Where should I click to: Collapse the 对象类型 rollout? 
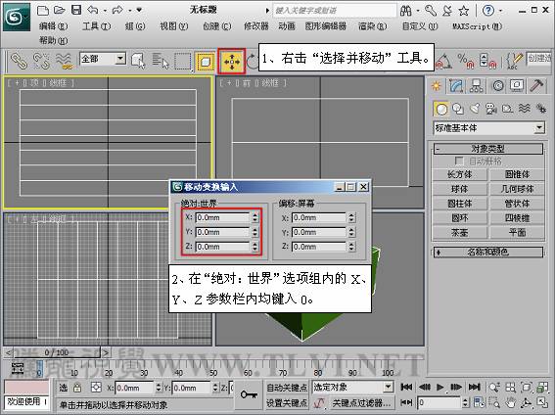click(x=488, y=149)
